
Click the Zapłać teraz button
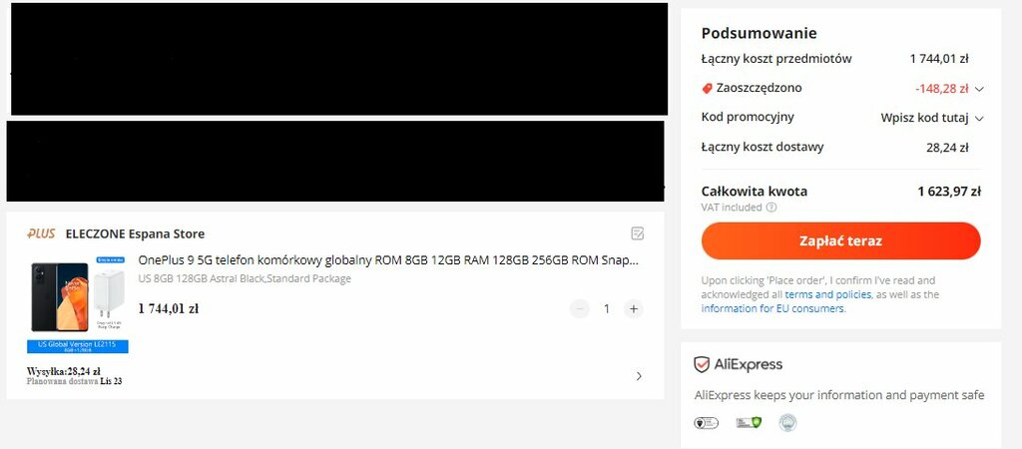(840, 241)
